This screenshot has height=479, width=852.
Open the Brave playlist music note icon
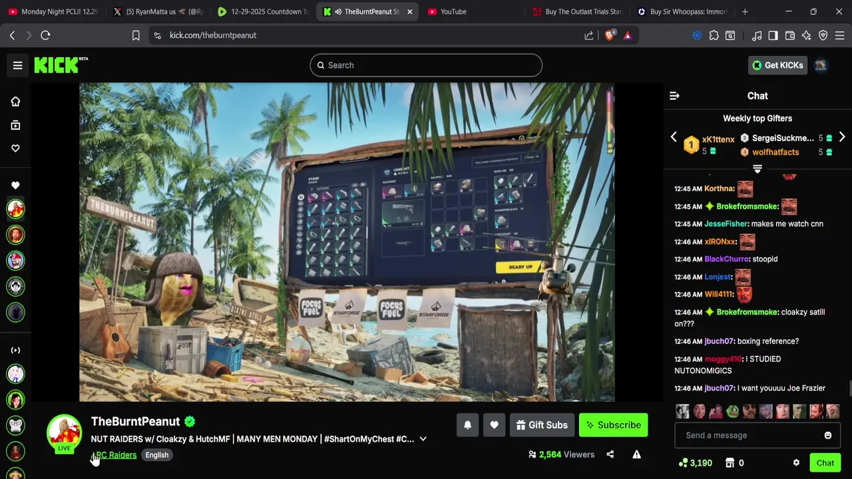click(757, 35)
